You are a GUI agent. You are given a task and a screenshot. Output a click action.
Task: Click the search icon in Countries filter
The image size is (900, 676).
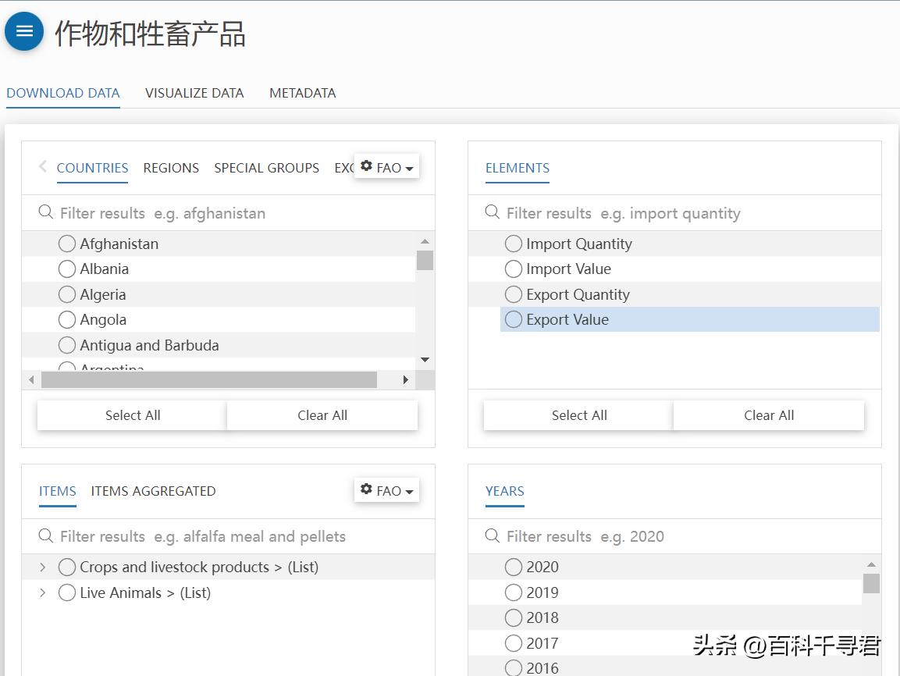pos(46,212)
